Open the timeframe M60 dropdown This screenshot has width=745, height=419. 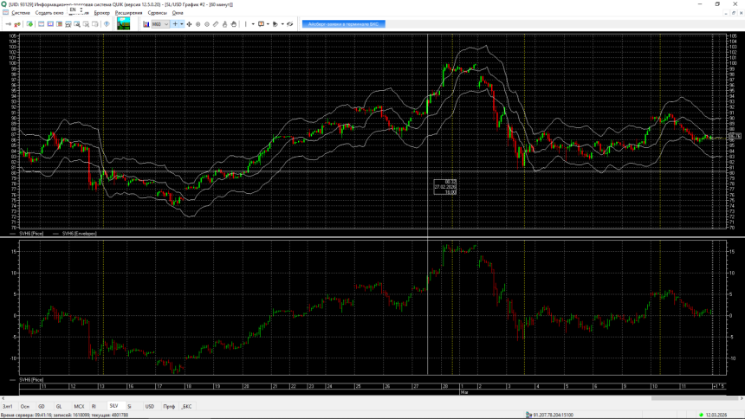coord(160,24)
